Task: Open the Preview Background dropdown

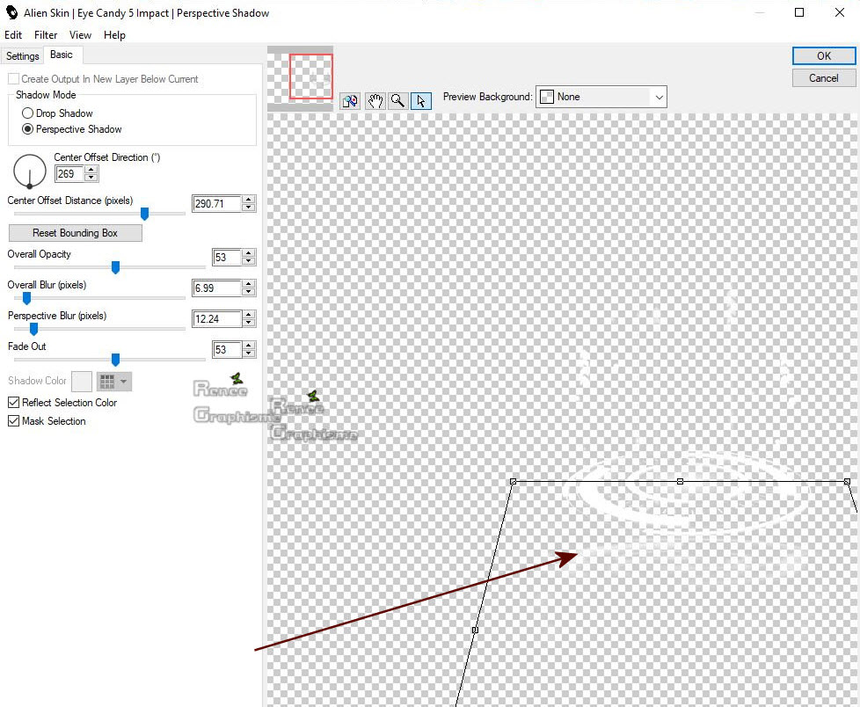Action: (601, 97)
